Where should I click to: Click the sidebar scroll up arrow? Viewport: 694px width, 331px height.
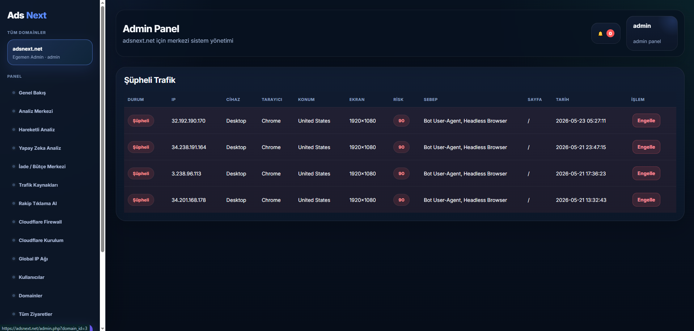pos(102,3)
